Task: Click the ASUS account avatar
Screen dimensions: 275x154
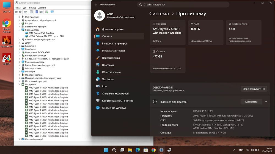Action: coord(100,16)
